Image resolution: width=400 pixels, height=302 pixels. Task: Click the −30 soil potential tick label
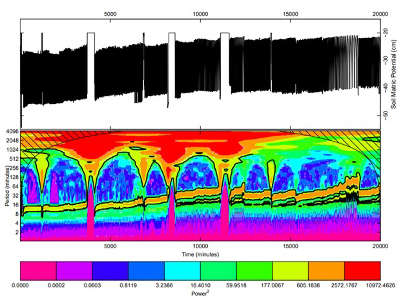pos(386,60)
